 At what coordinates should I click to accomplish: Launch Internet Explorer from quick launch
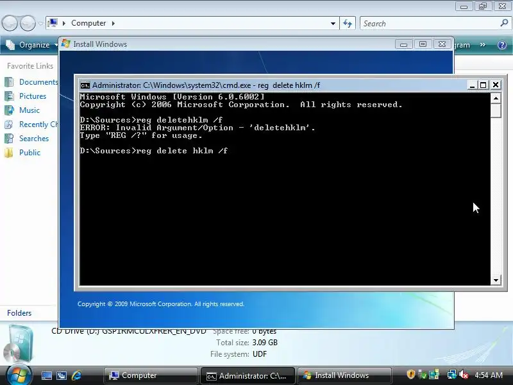pyautogui.click(x=76, y=375)
